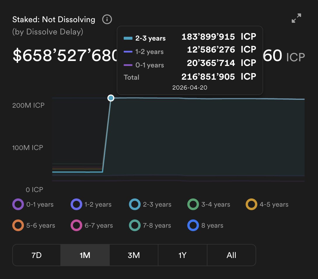
Task: Click the 20'365'714 ICP tooltip value
Action: click(x=221, y=63)
